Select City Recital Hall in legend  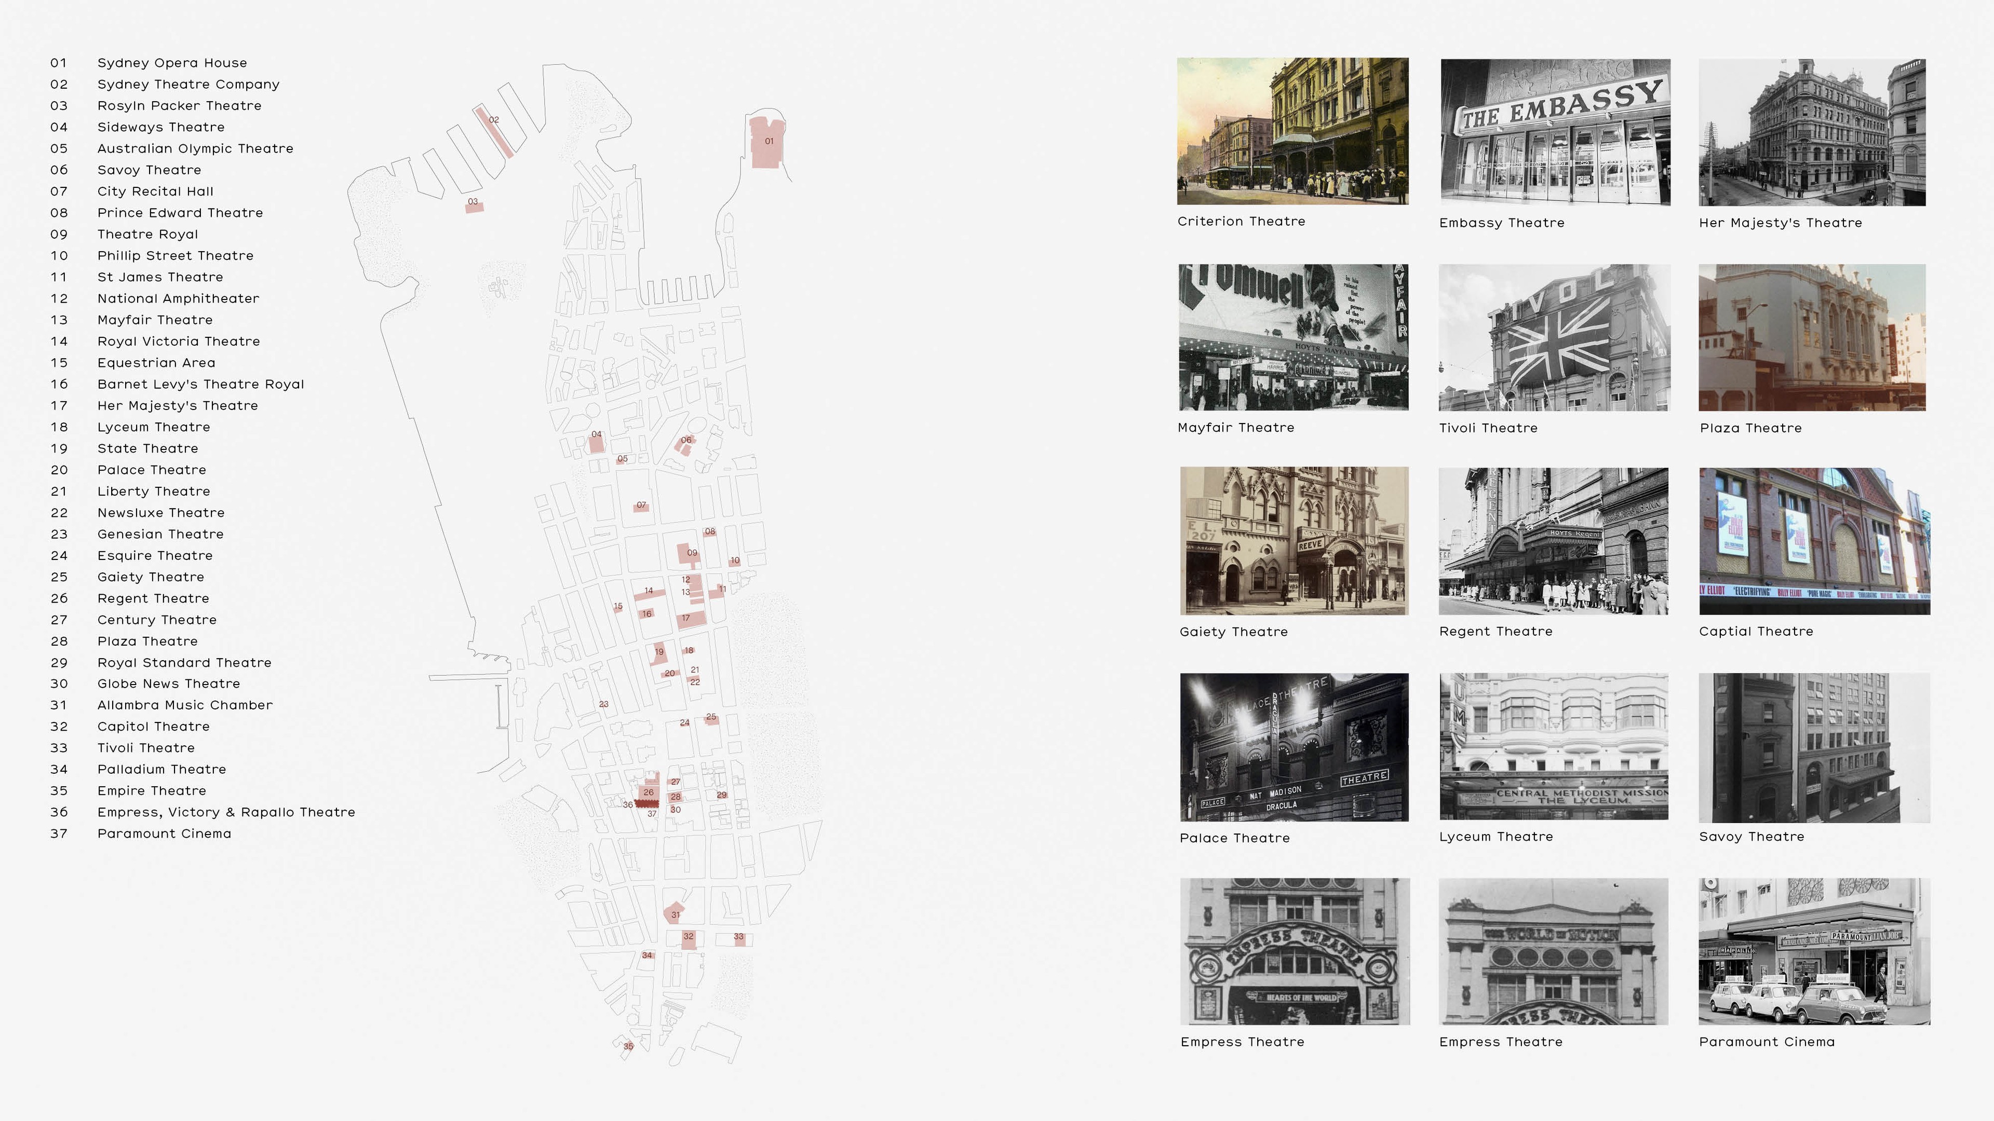155,191
